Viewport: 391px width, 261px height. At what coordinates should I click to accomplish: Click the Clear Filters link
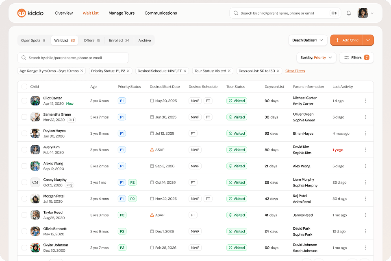[295, 71]
